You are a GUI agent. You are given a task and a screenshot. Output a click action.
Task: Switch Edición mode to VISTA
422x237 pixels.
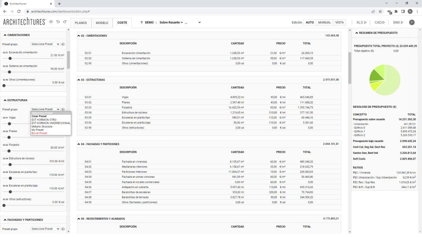(339, 23)
